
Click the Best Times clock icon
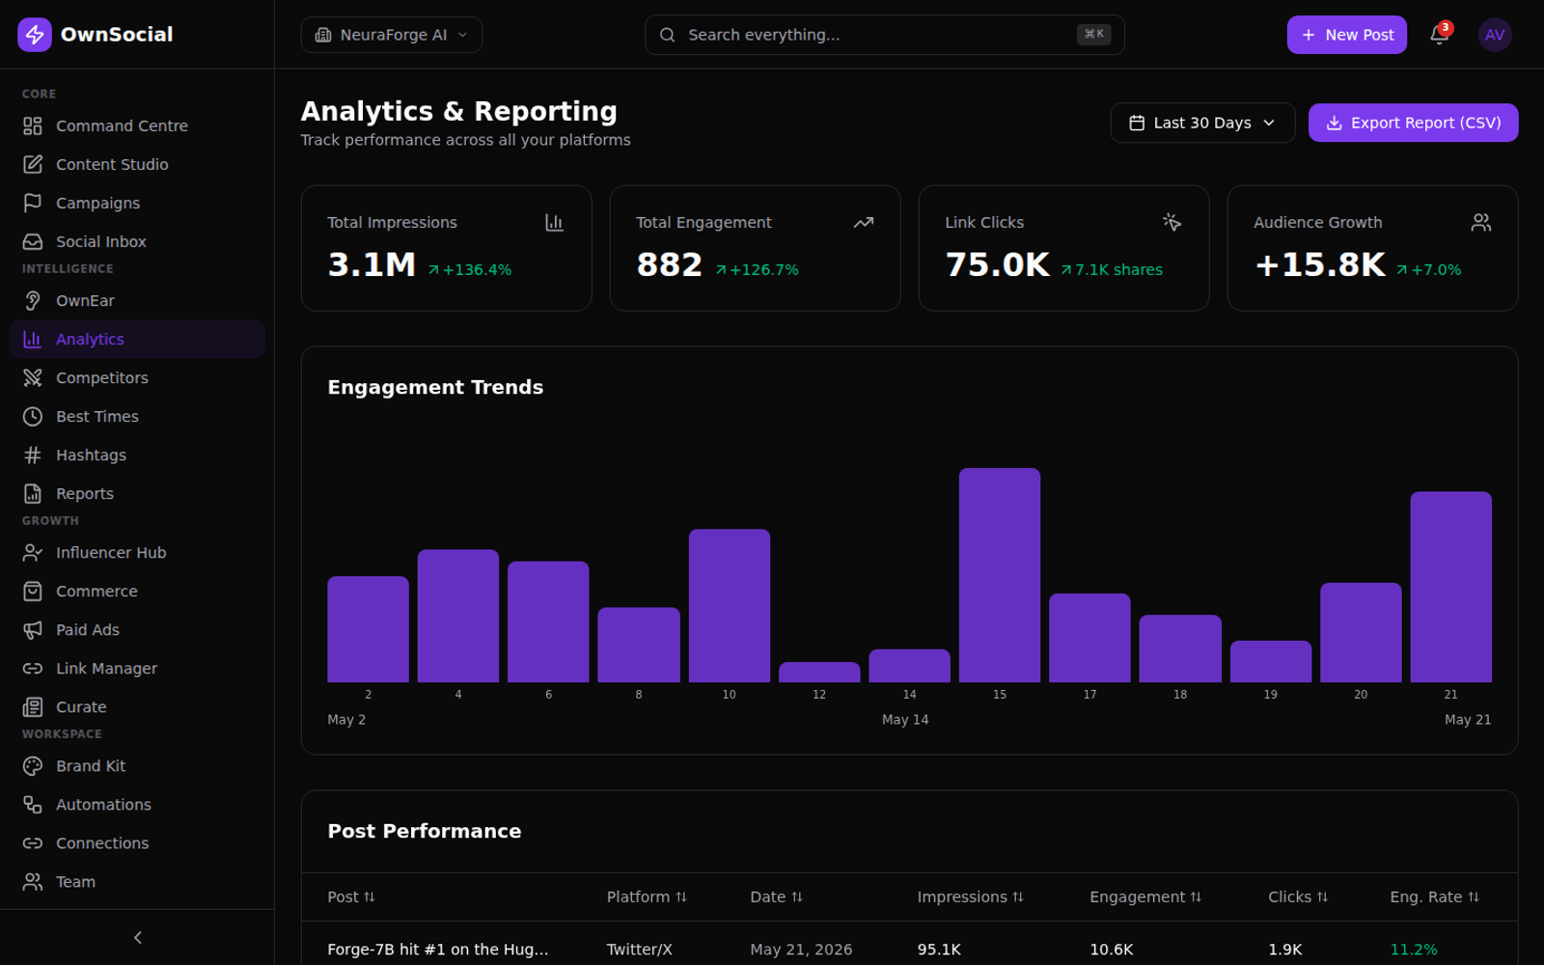point(33,417)
